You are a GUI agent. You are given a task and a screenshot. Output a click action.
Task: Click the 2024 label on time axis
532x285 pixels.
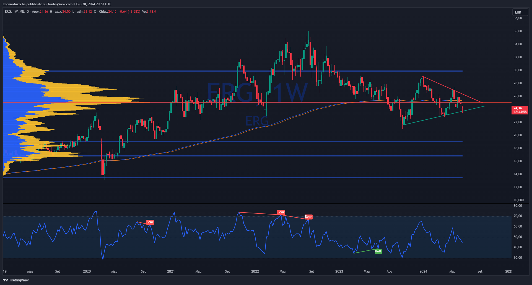pos(423,271)
